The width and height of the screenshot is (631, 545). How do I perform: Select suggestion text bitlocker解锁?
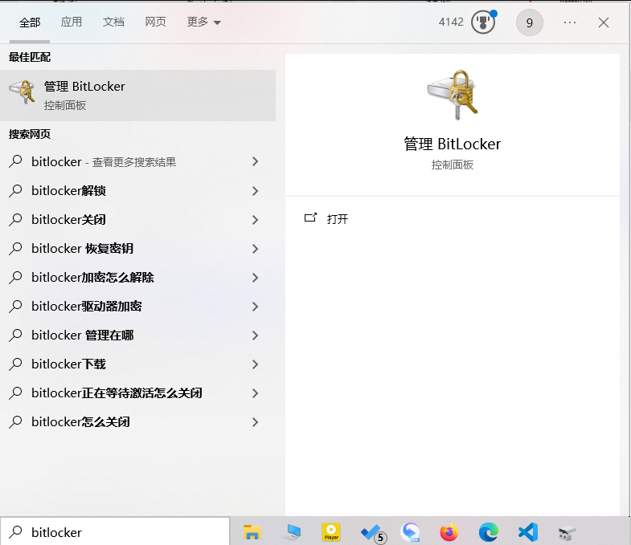tap(69, 190)
